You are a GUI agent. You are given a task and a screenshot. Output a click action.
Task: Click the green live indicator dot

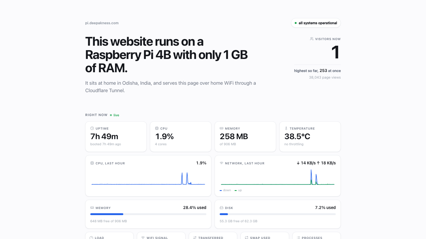(111, 115)
